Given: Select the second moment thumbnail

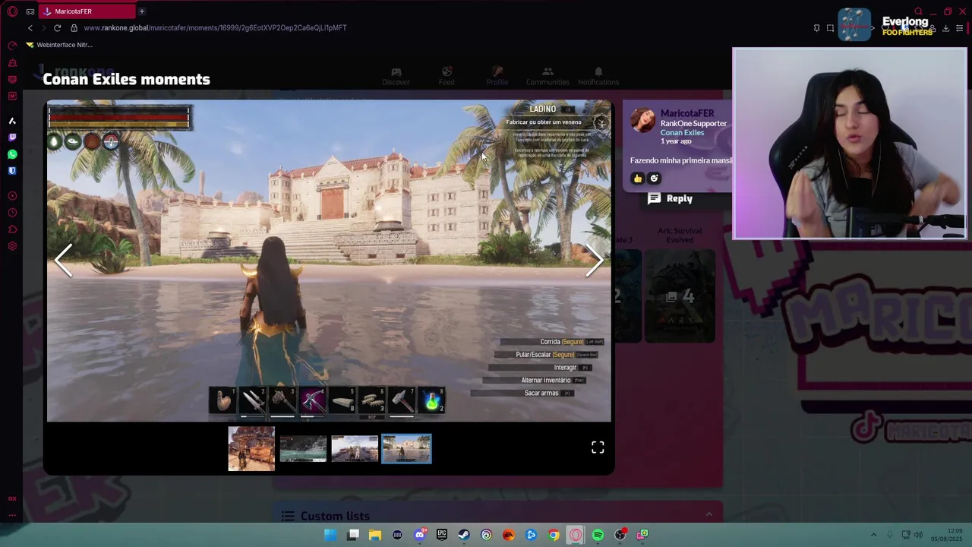Looking at the screenshot, I should point(303,448).
